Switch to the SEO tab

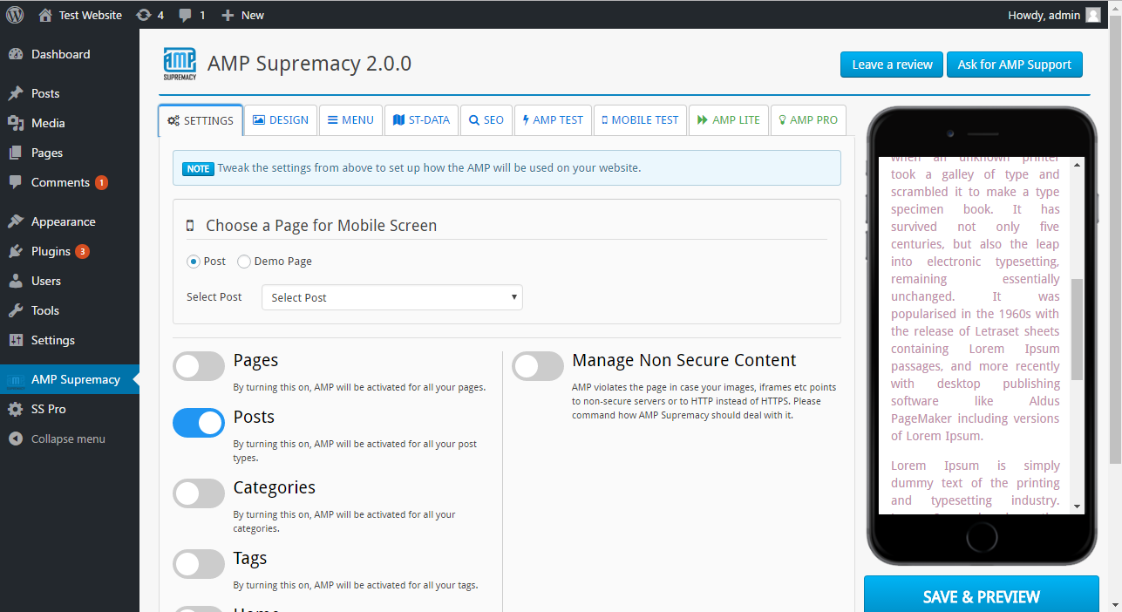tap(486, 120)
